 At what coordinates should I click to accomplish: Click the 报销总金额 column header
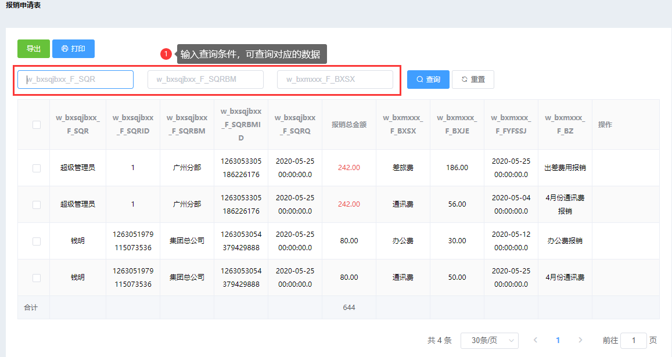(349, 125)
